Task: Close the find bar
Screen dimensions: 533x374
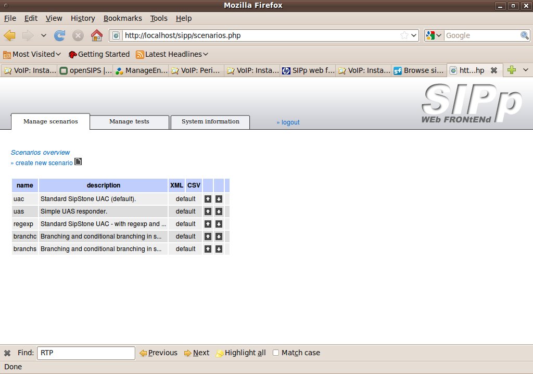Action: pyautogui.click(x=7, y=353)
